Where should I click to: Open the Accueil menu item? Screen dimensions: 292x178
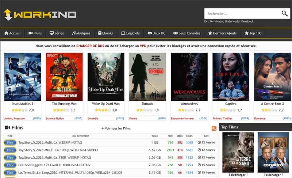pos(12,33)
